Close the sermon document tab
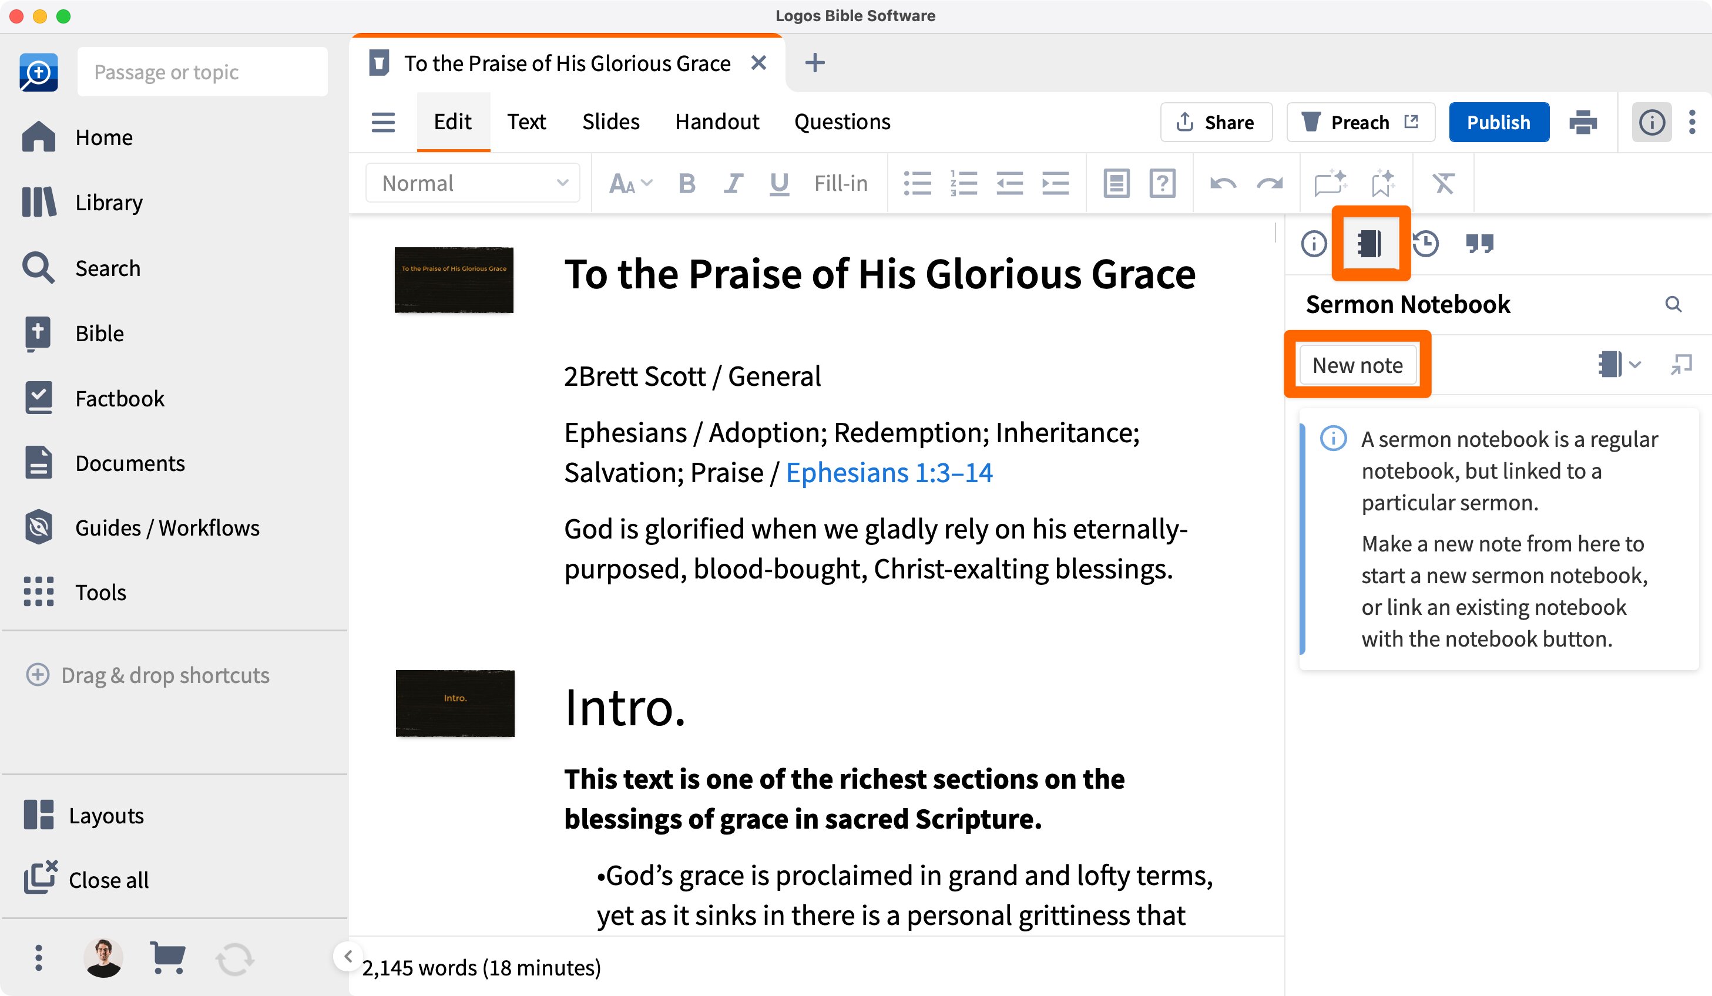Screen dimensions: 1712x996 [x=759, y=63]
